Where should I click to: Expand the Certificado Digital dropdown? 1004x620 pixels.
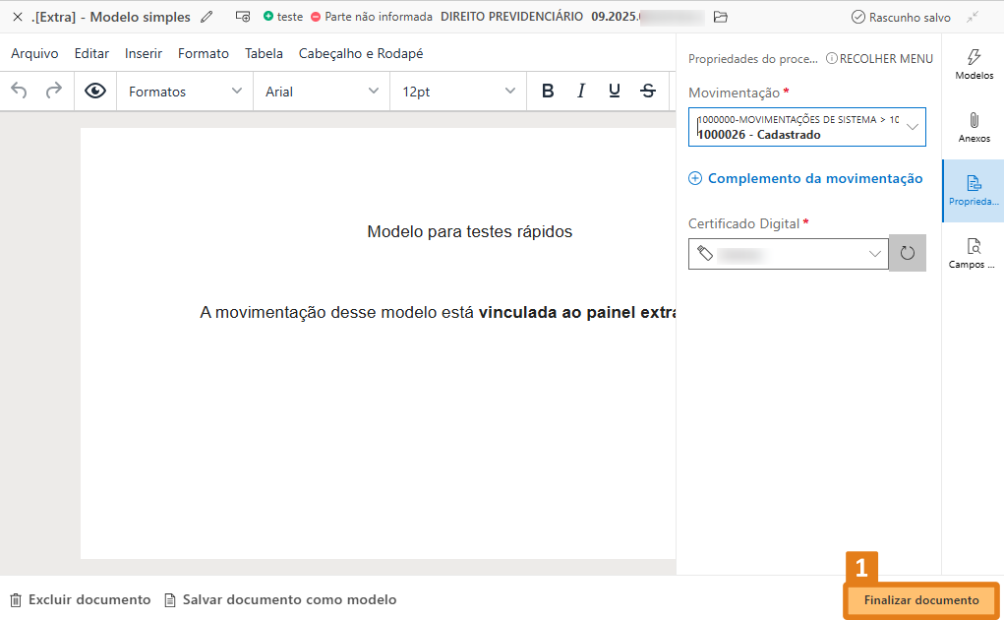click(873, 253)
